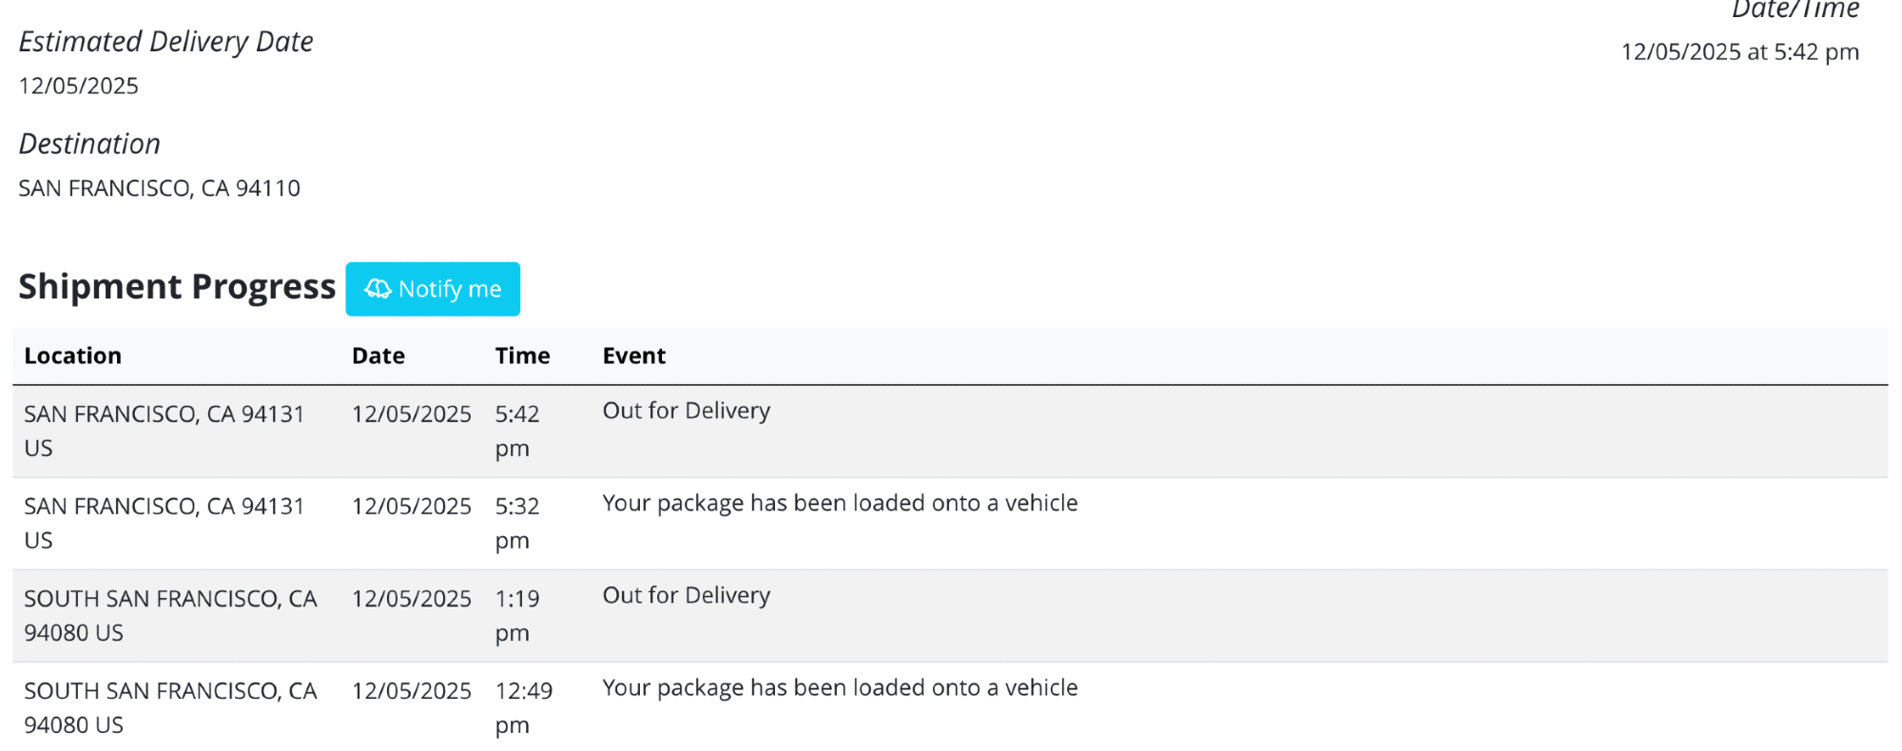Click the Date column header
This screenshot has height=751, width=1902.
pyautogui.click(x=378, y=356)
